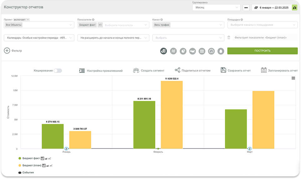Switch to the map visualization icon
This screenshot has width=301, height=179.
[193, 51]
